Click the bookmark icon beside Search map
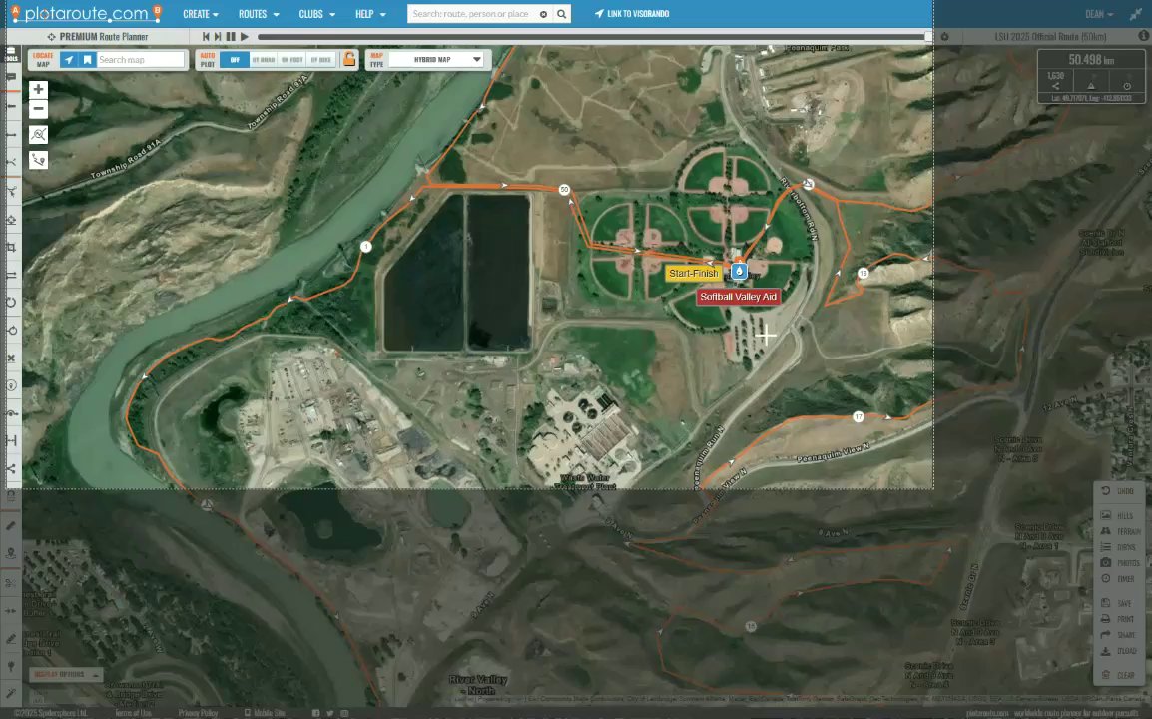The image size is (1152, 719). pyautogui.click(x=87, y=60)
